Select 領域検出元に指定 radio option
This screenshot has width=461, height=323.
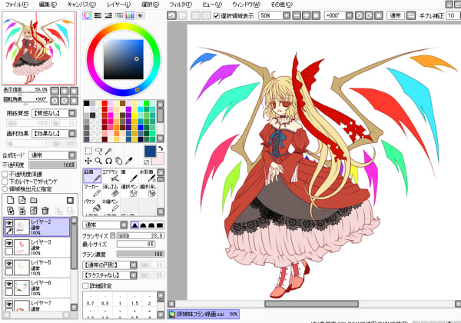click(5, 189)
